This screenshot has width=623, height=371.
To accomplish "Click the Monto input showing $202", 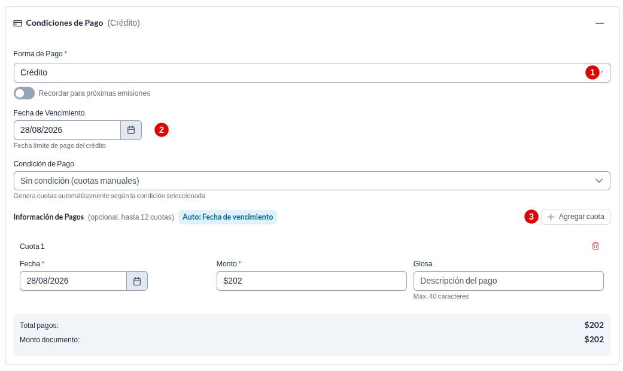I will (311, 281).
